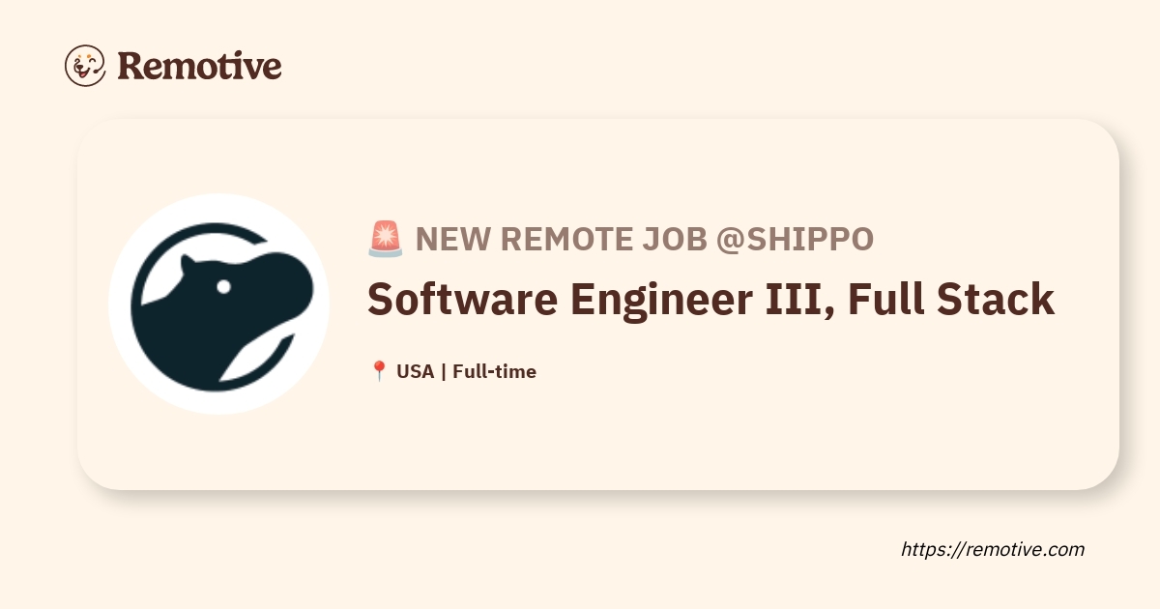Open the https://remotive.com link
Screen dimensions: 1160x609
(993, 549)
